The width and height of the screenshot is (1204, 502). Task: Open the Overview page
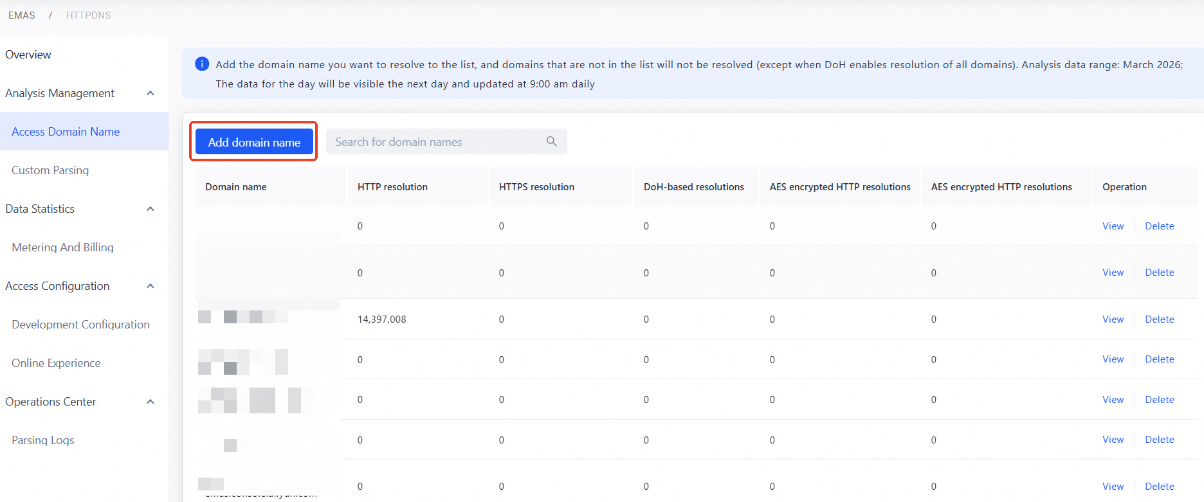pos(28,55)
